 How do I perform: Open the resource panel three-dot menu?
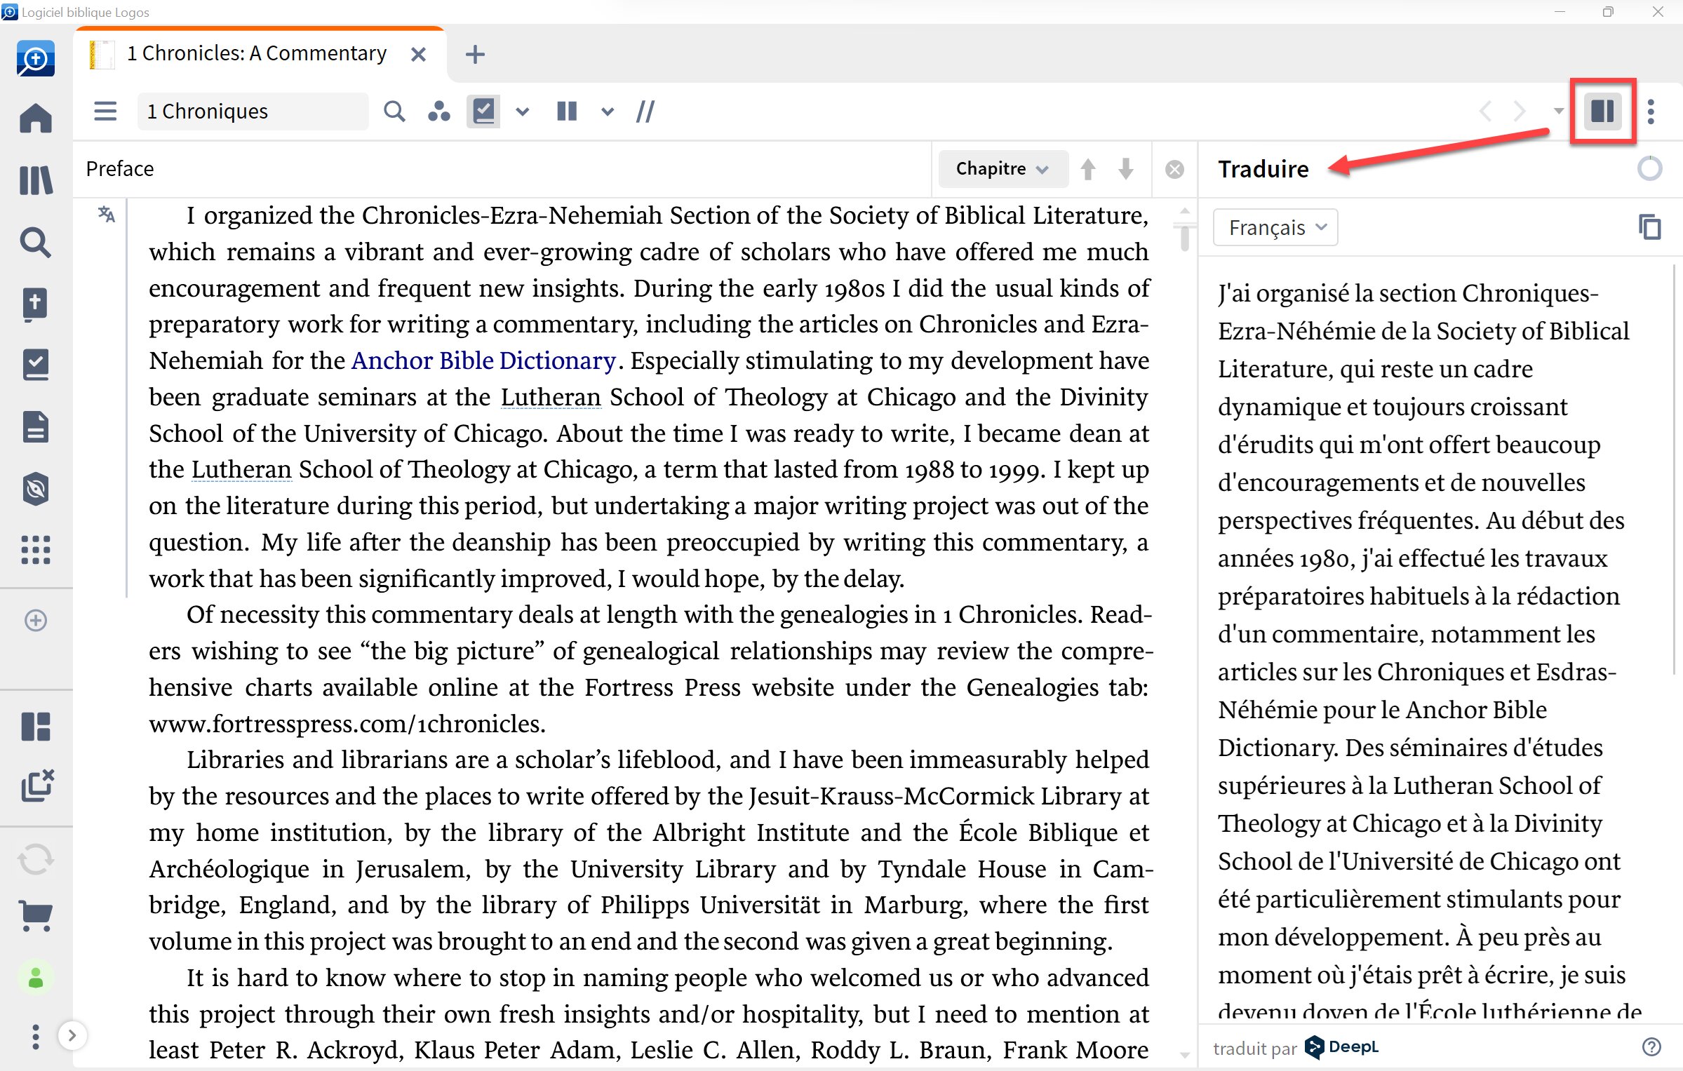1651,112
